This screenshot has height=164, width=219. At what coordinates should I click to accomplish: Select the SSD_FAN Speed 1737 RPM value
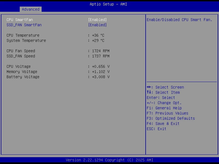(x=100, y=56)
